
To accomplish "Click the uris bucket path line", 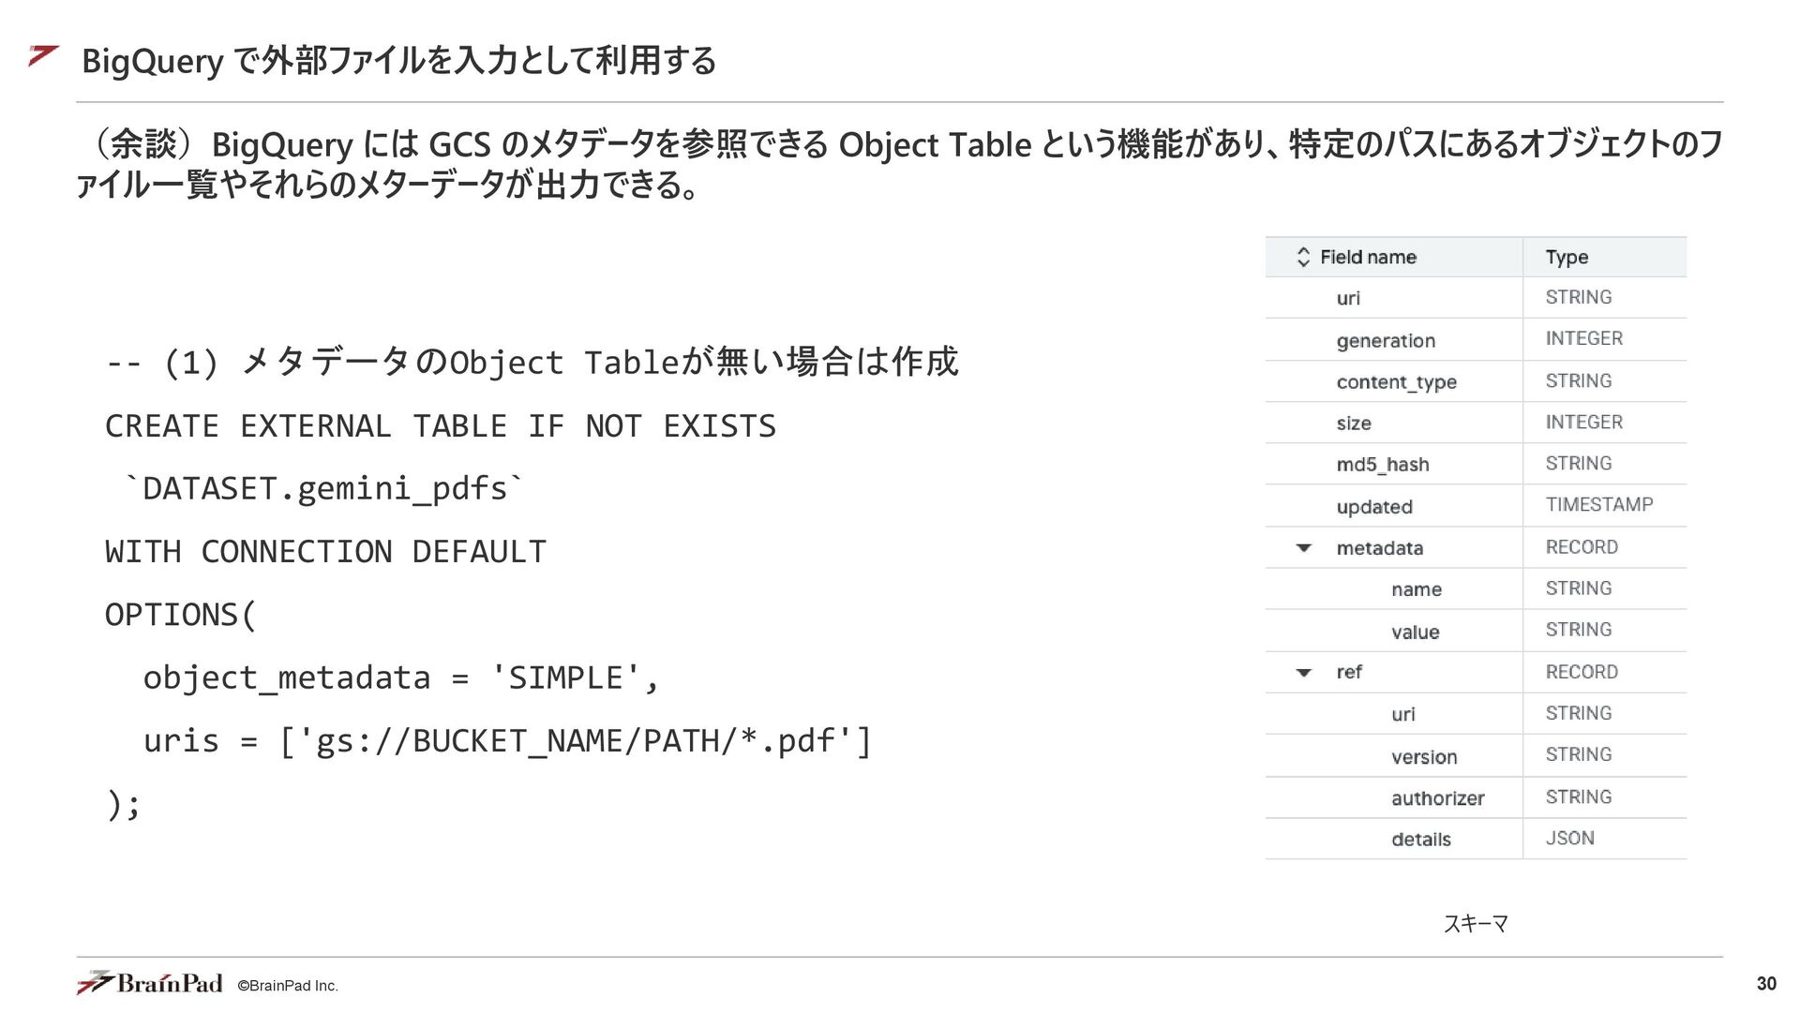I will click(507, 741).
